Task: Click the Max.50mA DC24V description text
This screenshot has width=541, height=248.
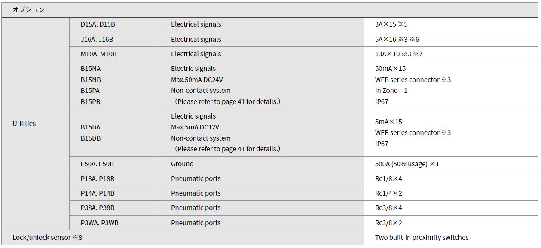Action: pyautogui.click(x=197, y=80)
